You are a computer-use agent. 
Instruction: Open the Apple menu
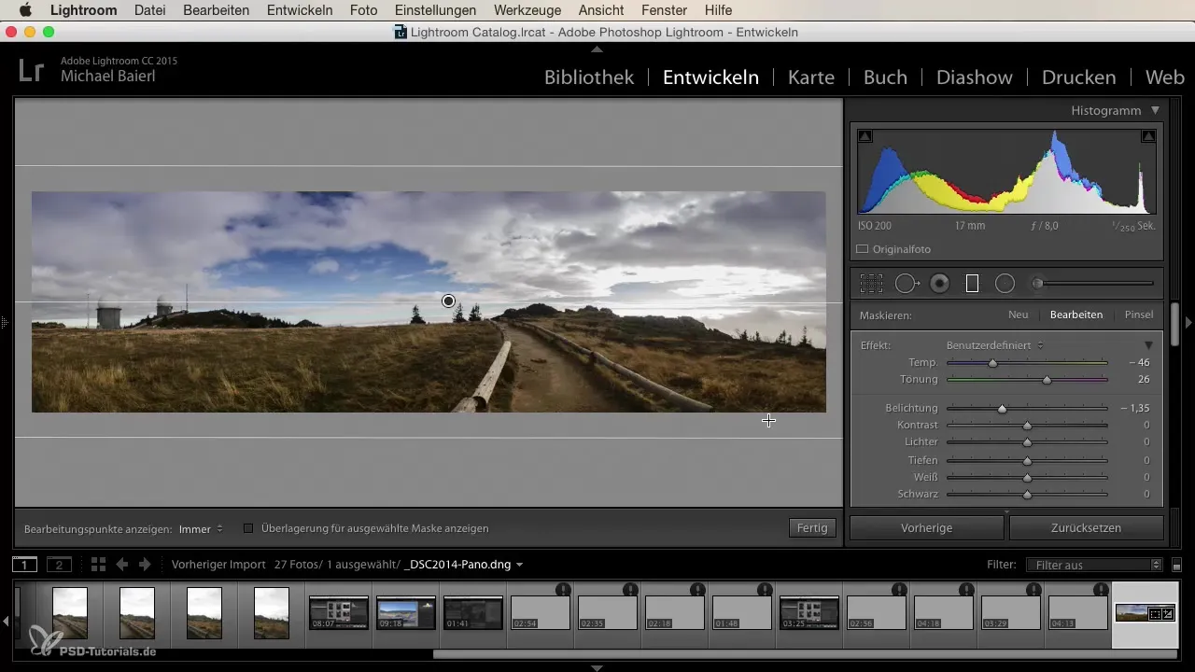pyautogui.click(x=25, y=10)
